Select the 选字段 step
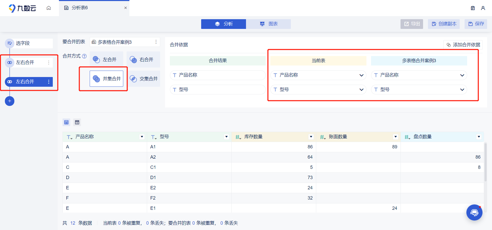This screenshot has height=230, width=492. (29, 43)
